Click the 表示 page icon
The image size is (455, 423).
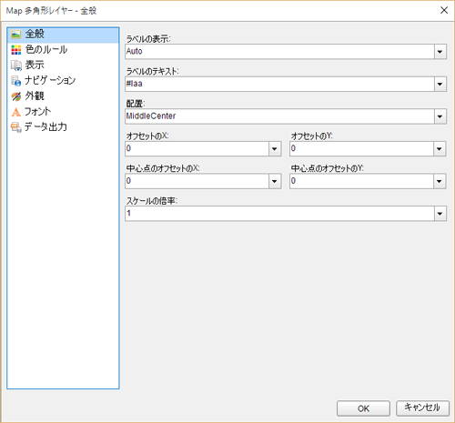(x=16, y=65)
